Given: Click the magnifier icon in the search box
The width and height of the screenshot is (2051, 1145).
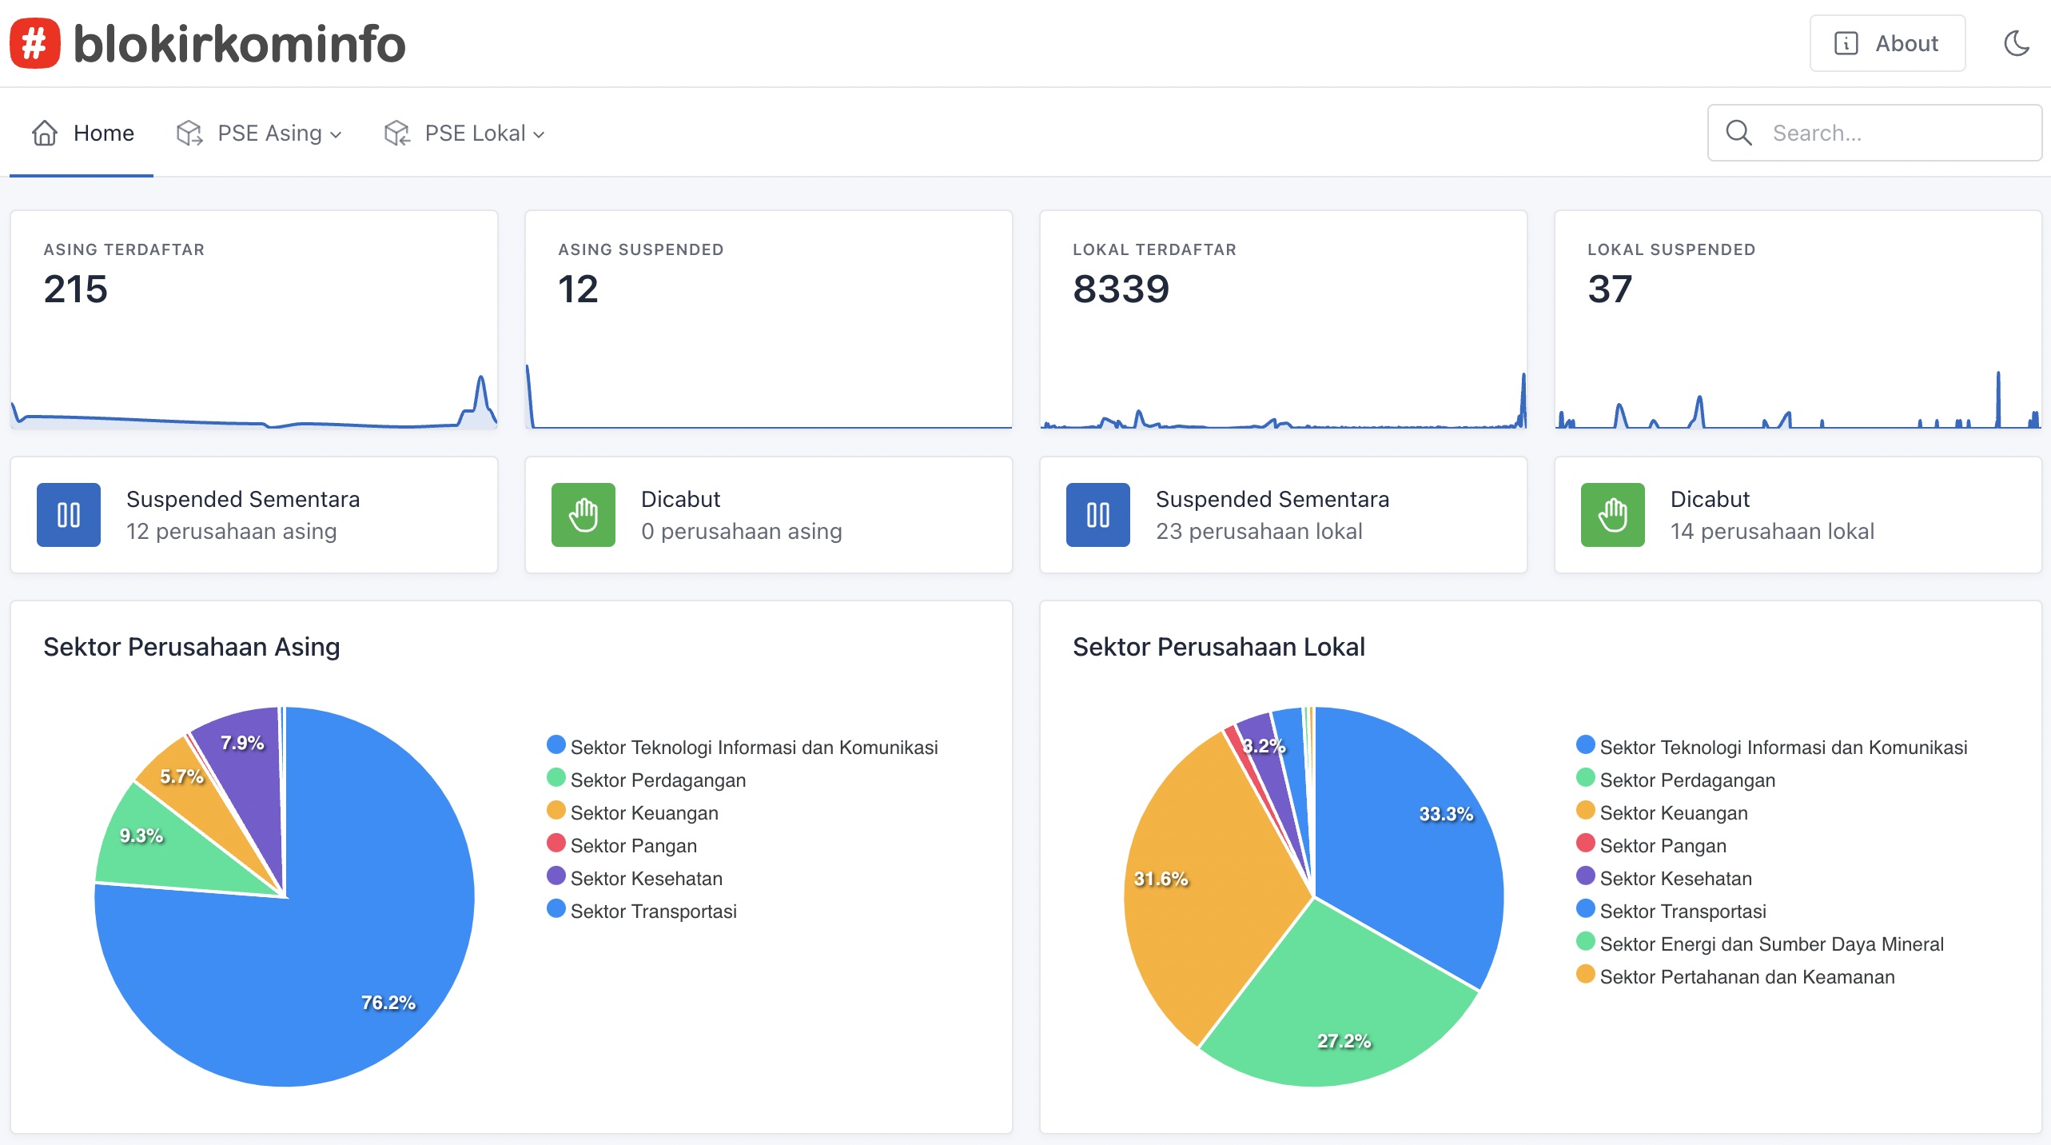Looking at the screenshot, I should (1738, 133).
